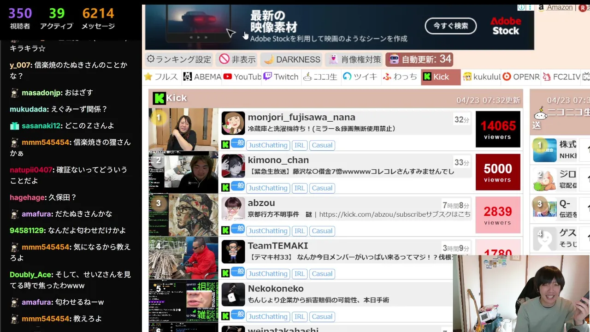Toggle DARKNESS mode button

[x=292, y=59]
